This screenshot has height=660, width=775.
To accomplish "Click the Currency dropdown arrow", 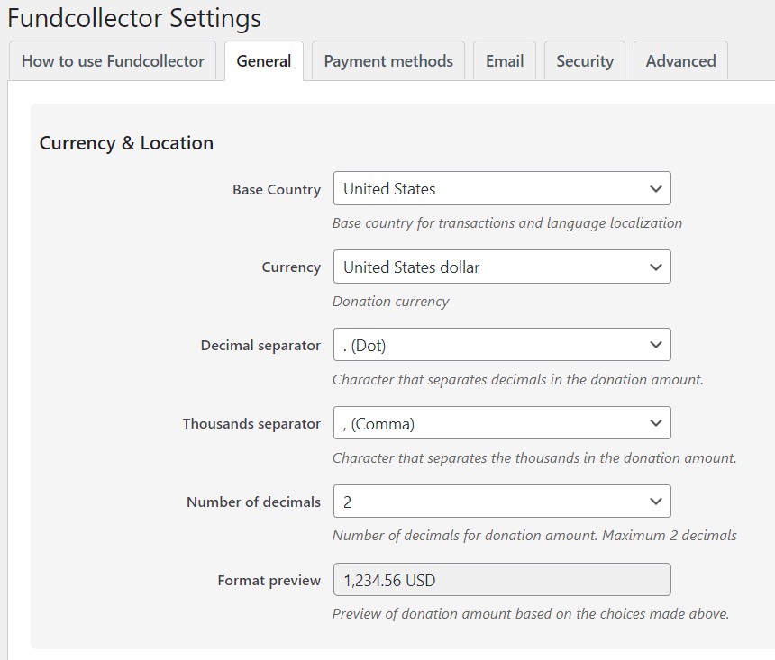I will coord(656,267).
